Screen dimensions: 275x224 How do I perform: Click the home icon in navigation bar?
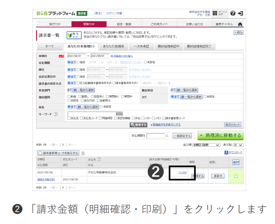click(x=240, y=24)
